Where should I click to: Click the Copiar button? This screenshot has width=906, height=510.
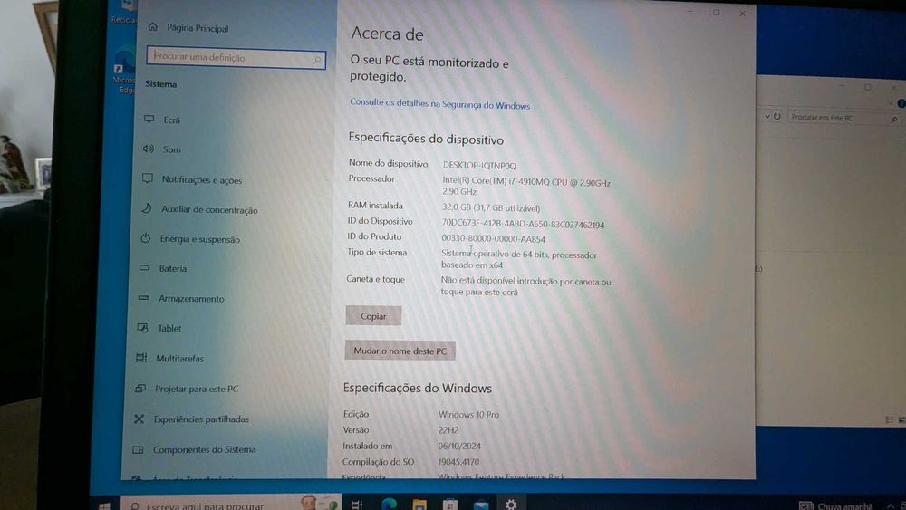click(373, 316)
